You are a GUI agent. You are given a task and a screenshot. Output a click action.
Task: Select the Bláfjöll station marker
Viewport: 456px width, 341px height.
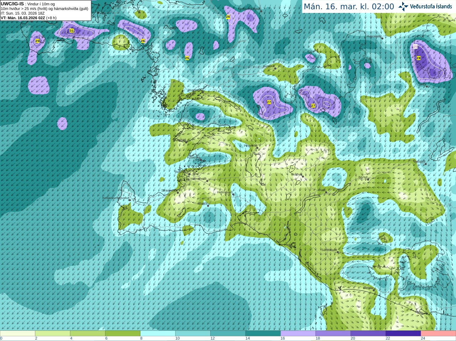tap(208, 206)
